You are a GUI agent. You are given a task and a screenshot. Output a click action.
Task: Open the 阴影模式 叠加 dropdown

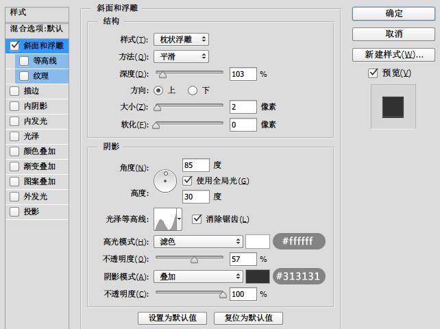coord(198,277)
